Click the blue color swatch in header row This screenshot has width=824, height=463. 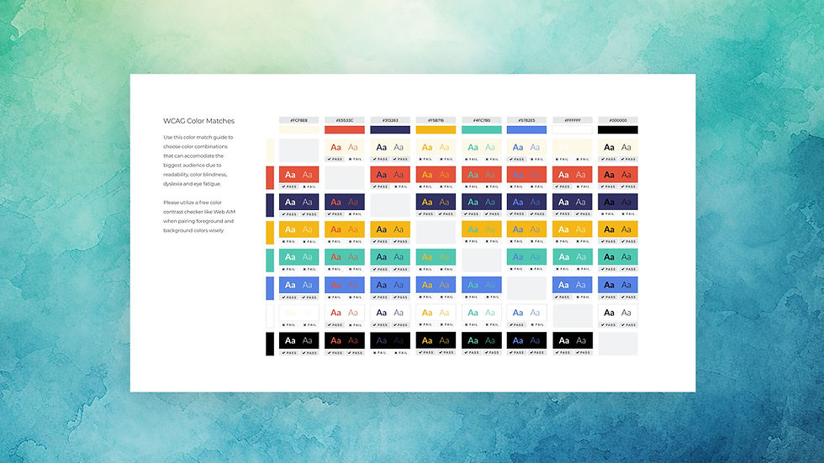(526, 129)
